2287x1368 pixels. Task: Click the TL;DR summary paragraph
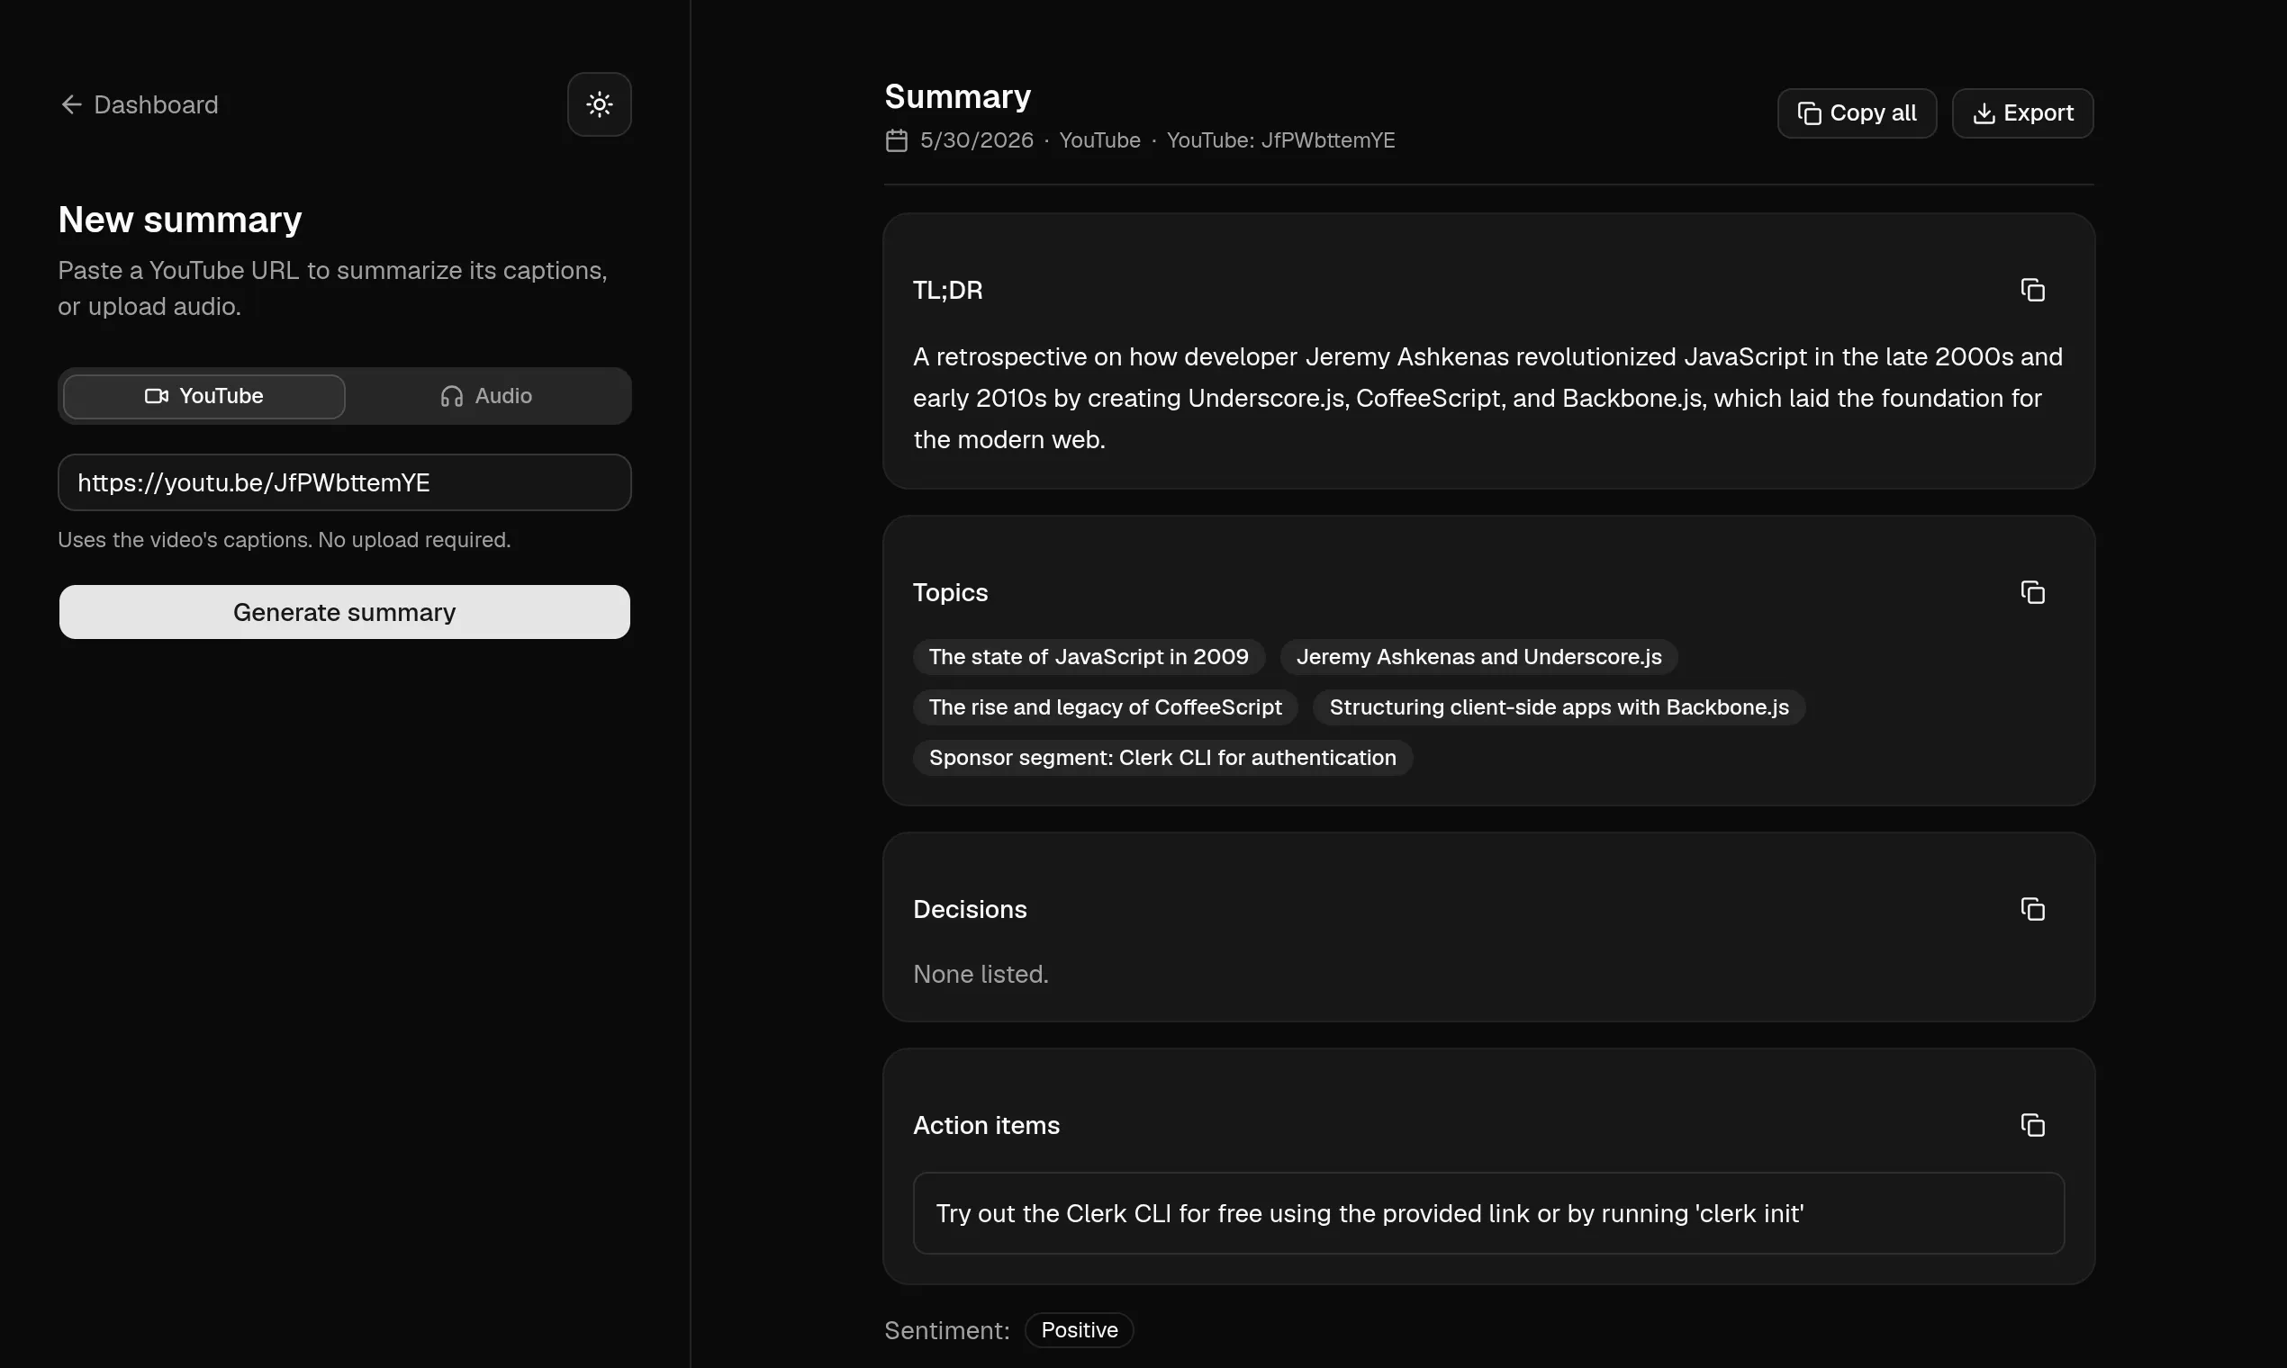1487,398
